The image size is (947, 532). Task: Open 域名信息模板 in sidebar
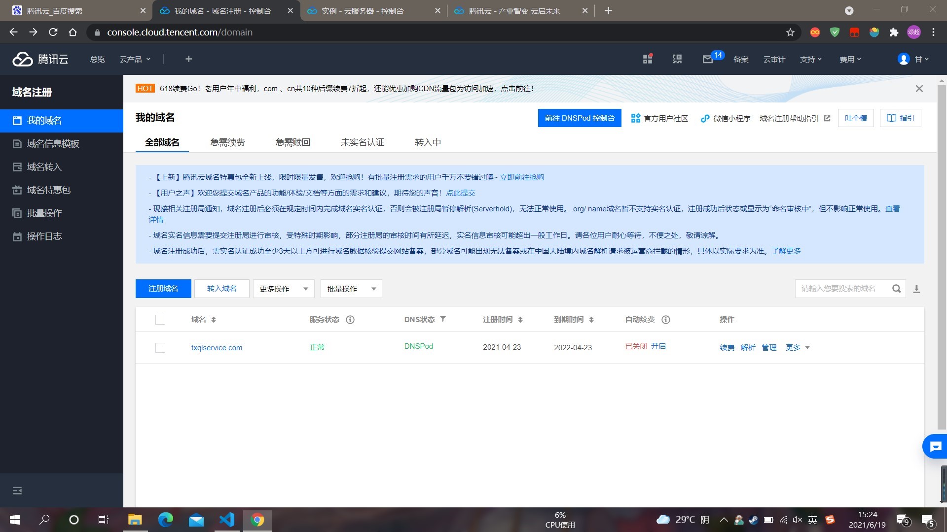(x=62, y=144)
